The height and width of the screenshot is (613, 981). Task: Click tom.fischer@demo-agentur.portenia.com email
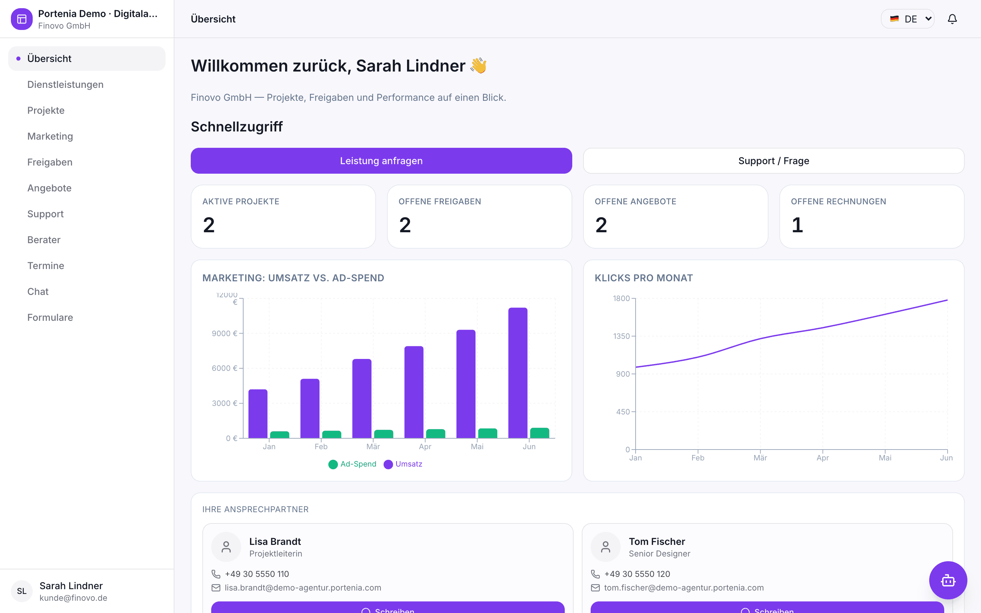coord(684,587)
